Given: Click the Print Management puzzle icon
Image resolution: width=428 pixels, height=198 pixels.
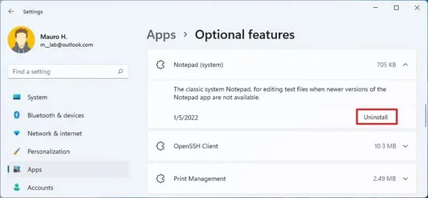Looking at the screenshot, I should pos(160,179).
